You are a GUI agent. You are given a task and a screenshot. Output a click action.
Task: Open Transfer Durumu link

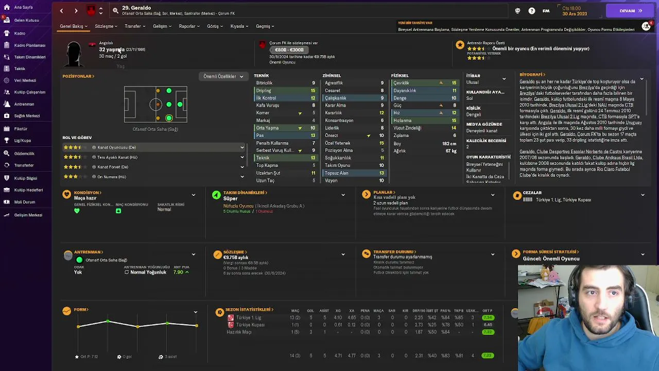point(394,252)
